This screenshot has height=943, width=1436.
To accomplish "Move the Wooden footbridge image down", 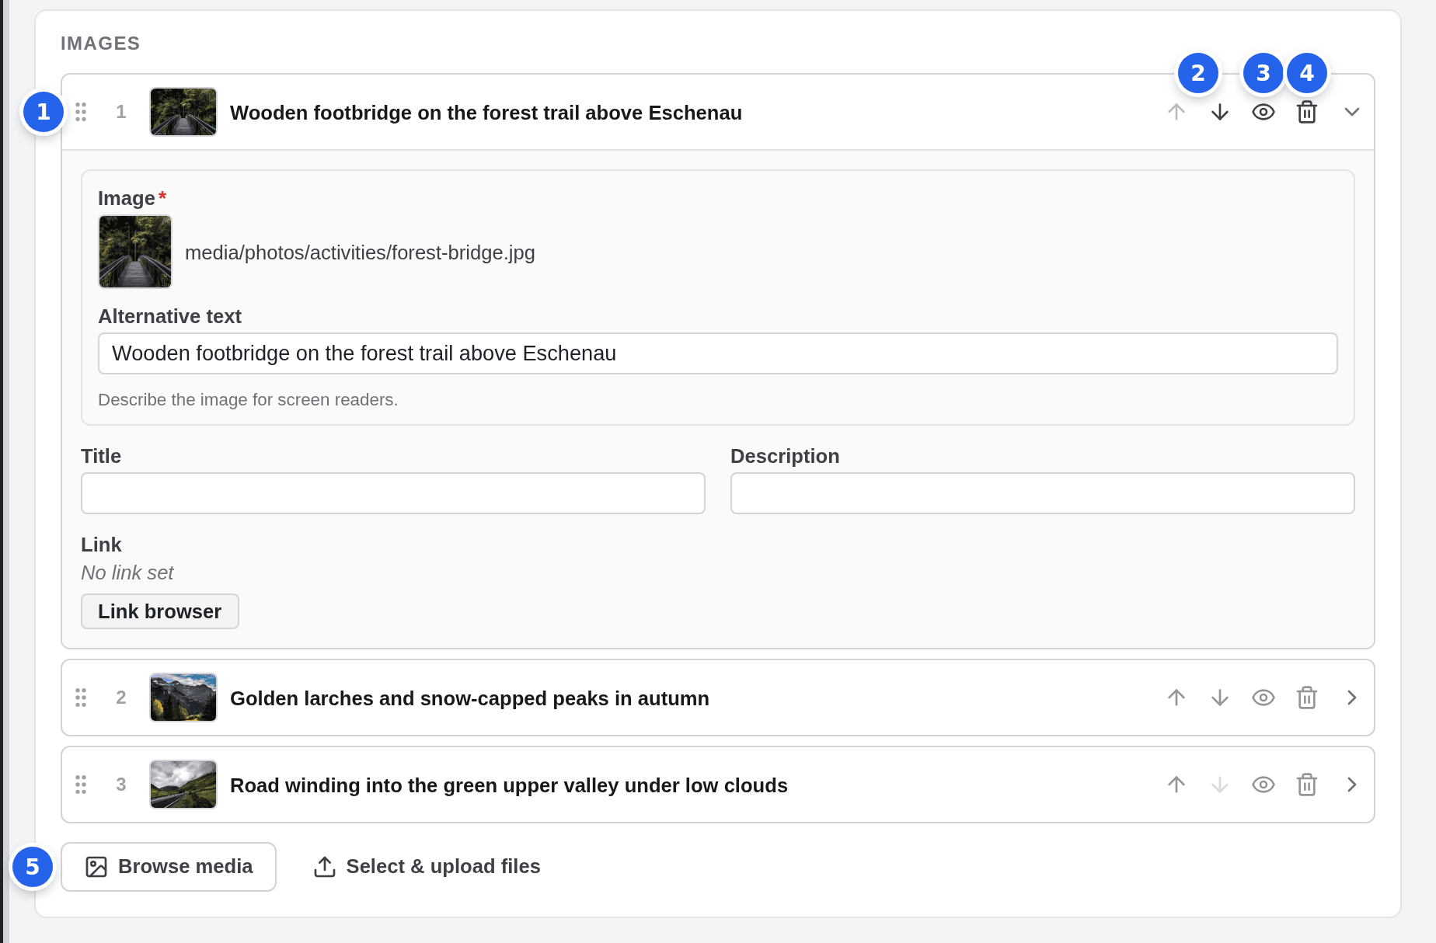I will [x=1220, y=113].
